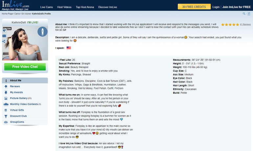Open the Live Cams menu
Image resolution: width=253 pixels, height=151 pixels.
[47, 7]
